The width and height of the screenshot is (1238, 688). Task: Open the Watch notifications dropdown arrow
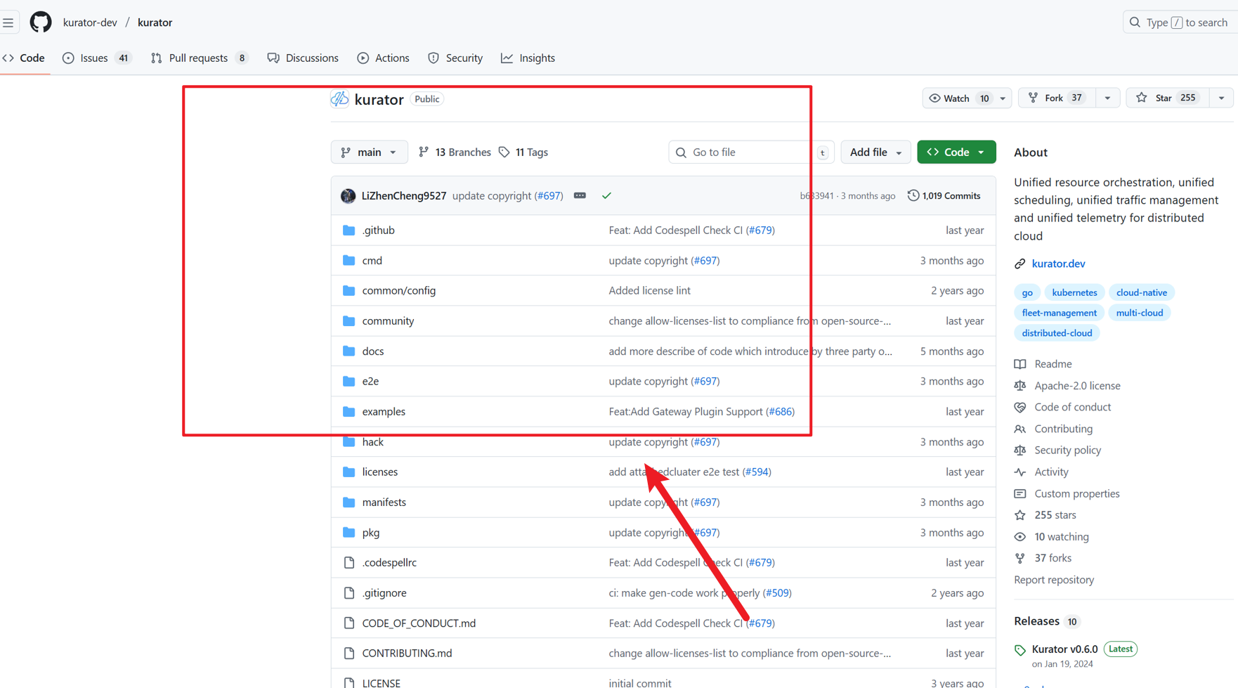[1003, 98]
